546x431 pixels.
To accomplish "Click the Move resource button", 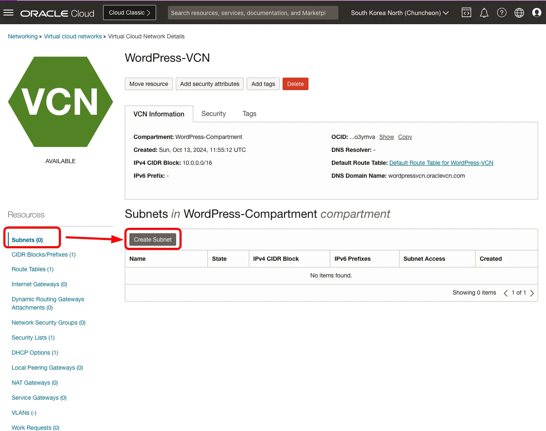I will pyautogui.click(x=149, y=84).
